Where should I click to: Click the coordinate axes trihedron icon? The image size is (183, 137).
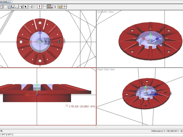click(x=16, y=7)
